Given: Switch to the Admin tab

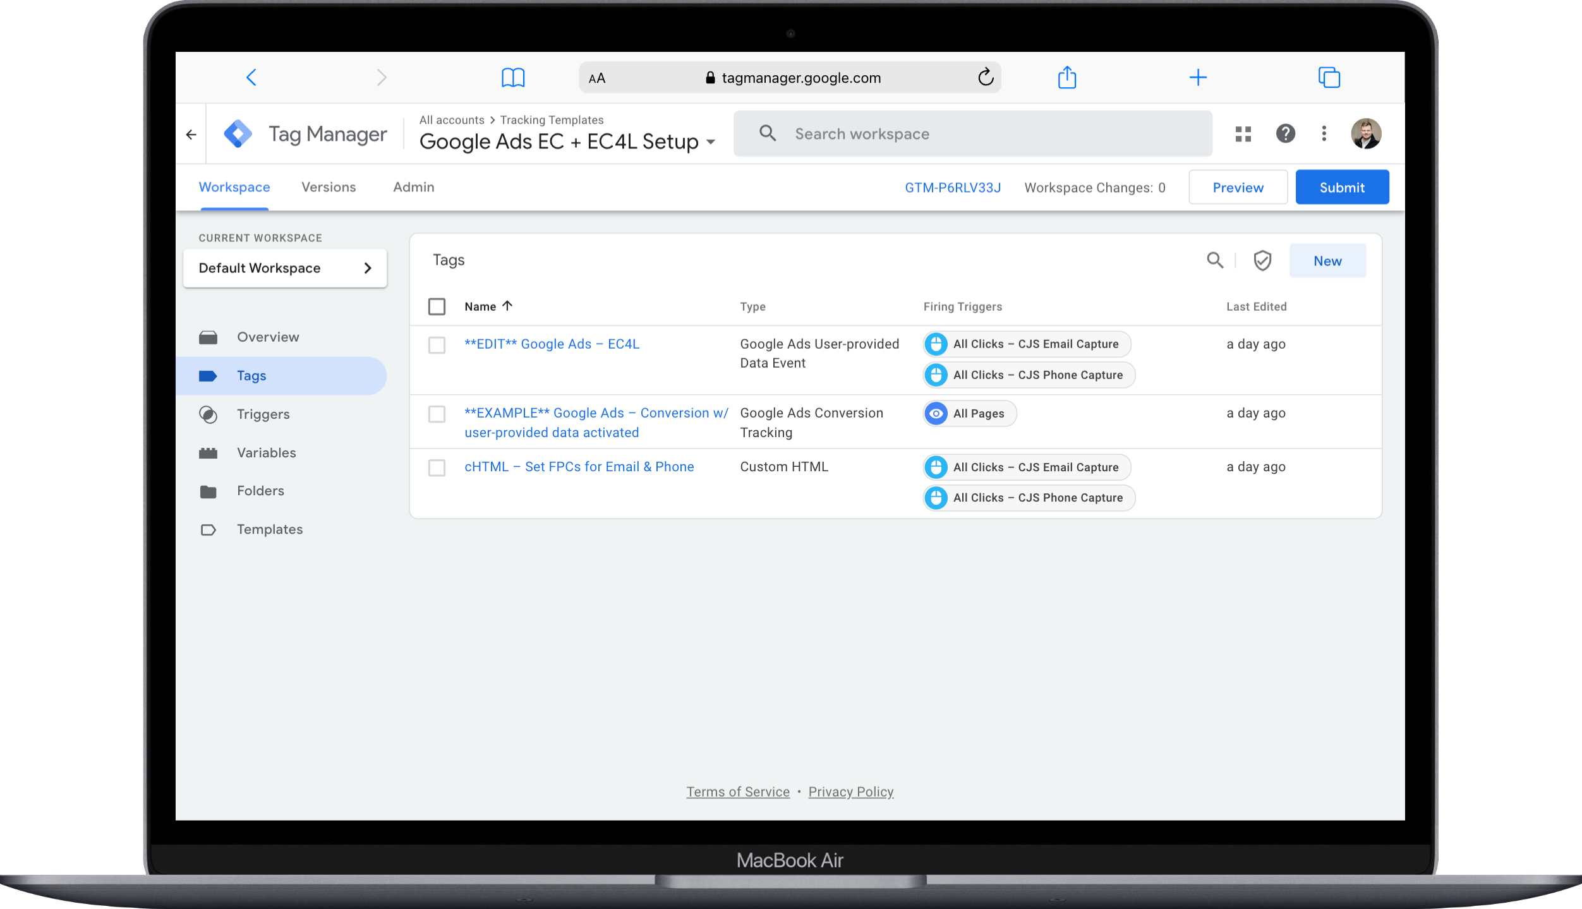Looking at the screenshot, I should (x=413, y=187).
